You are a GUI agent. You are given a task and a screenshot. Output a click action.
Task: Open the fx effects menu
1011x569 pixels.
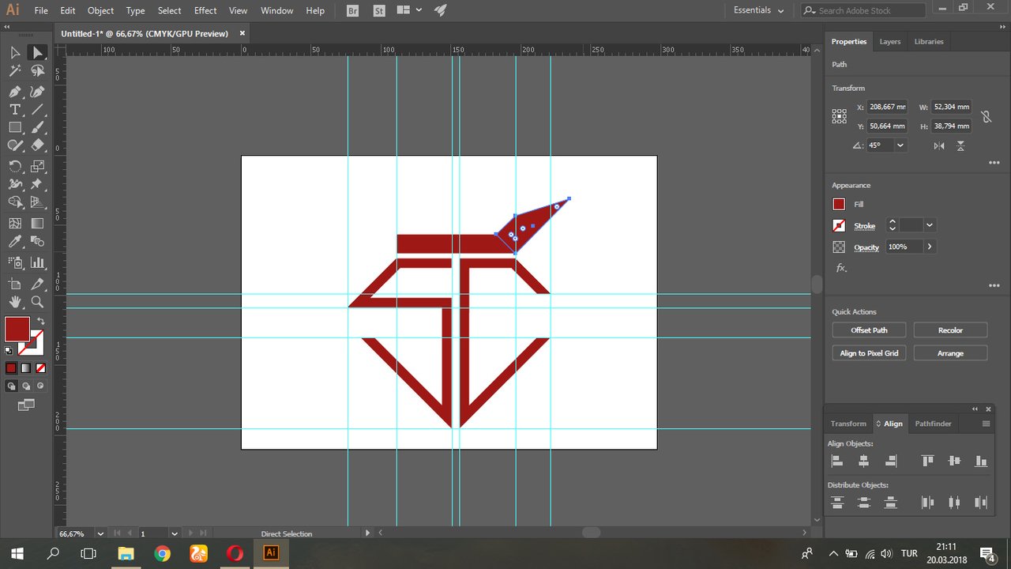point(841,269)
